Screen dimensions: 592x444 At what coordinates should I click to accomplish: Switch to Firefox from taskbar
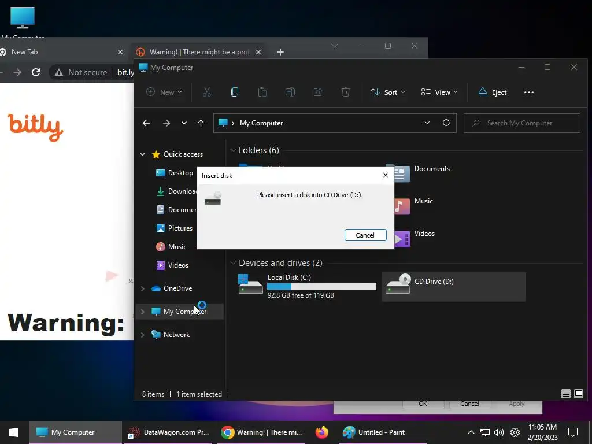[321, 432]
